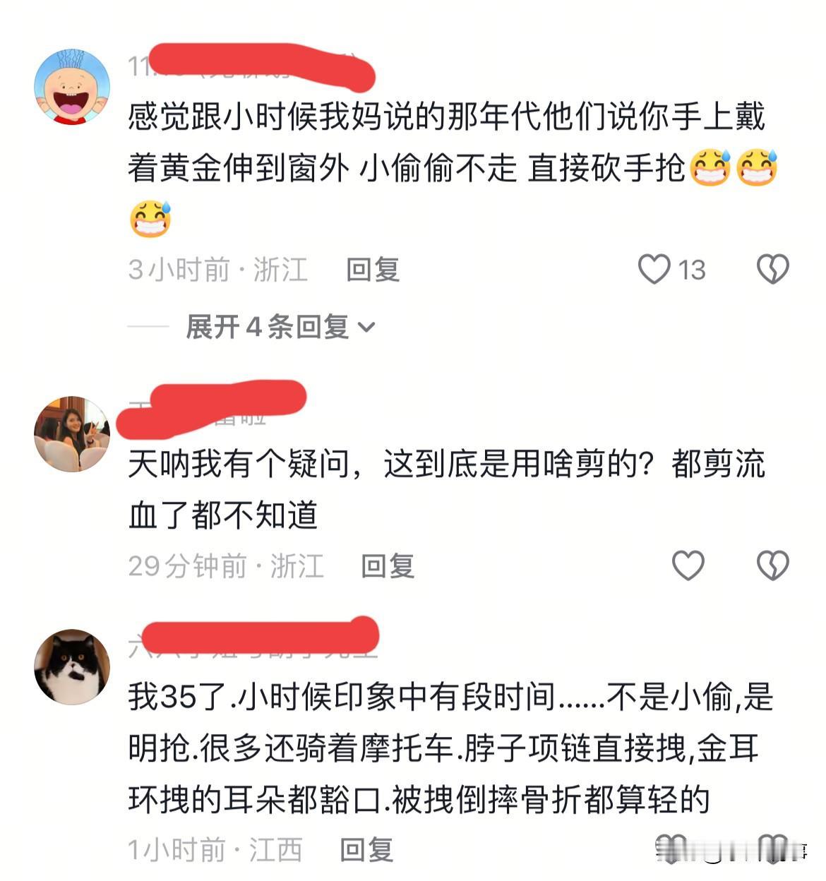Viewport: 826px width, 881px height.
Task: Open the laughing cartoon avatar's profile
Action: click(72, 87)
